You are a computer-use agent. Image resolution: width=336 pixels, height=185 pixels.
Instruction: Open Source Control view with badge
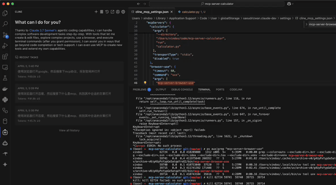[x=5, y=35]
